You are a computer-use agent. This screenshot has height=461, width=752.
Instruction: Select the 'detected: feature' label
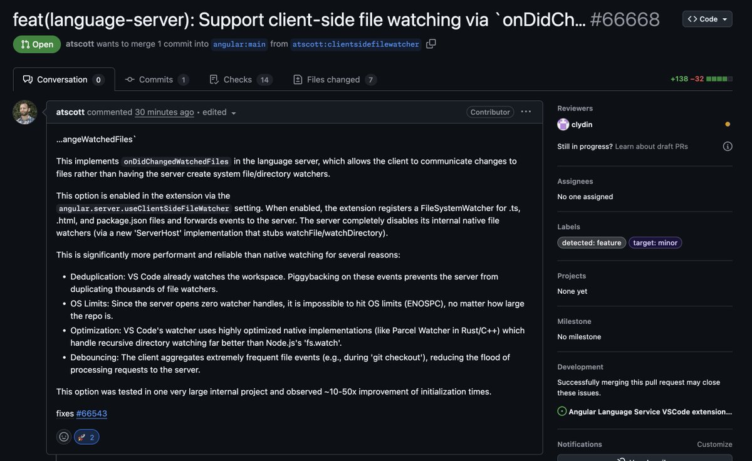[x=592, y=243]
